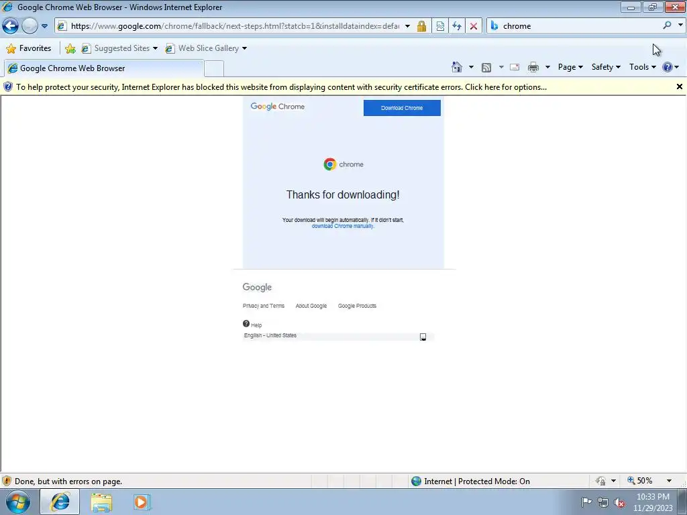Click the Action Center flag tray icon

click(586, 502)
